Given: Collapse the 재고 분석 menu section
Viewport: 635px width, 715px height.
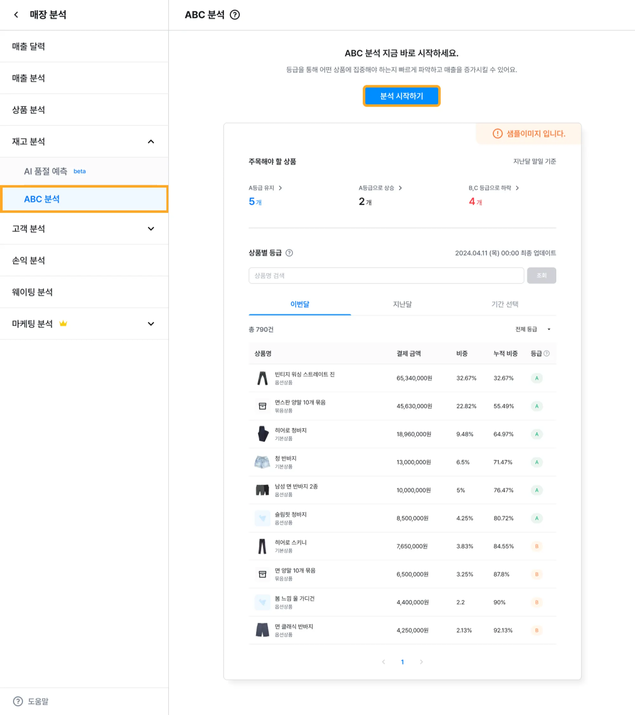Looking at the screenshot, I should tap(151, 142).
